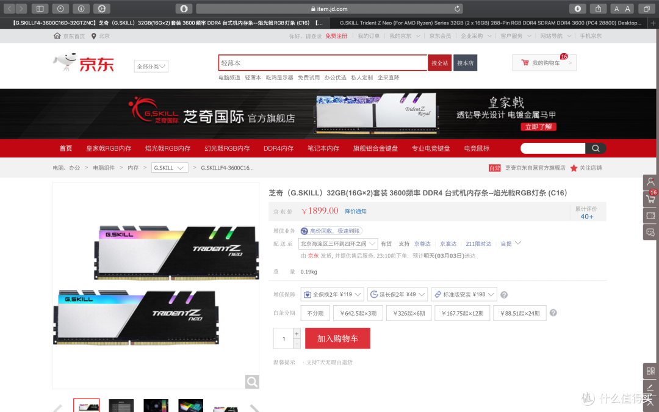Click 搜全站 search button

tap(439, 63)
